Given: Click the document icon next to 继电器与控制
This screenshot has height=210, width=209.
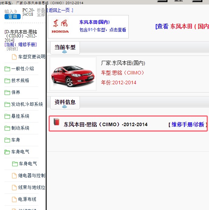Looking at the screenshot, I should pyautogui.click(x=14, y=175).
